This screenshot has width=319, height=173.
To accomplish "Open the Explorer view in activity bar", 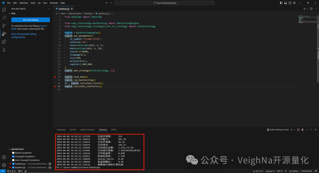I will 4,10.
